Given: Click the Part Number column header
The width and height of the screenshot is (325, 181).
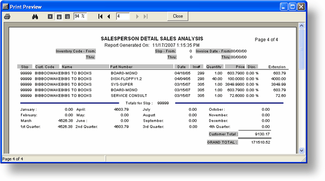Looking at the screenshot, I should pos(121,67).
